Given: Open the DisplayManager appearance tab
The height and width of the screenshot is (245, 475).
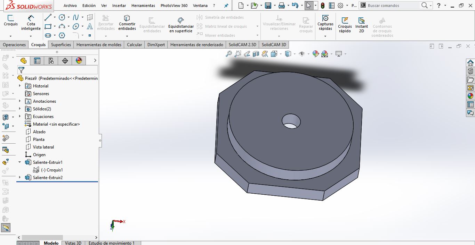Looking at the screenshot, I should (79, 61).
